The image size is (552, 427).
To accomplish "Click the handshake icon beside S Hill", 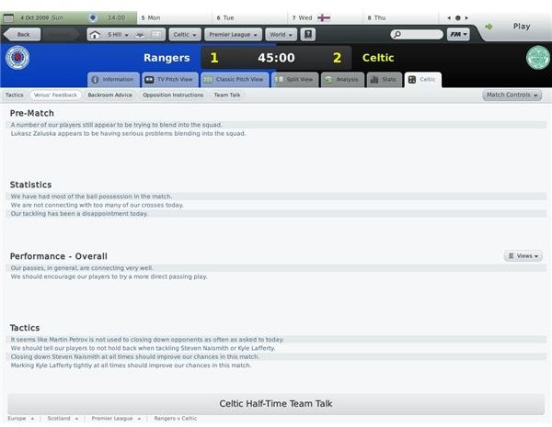I will pyautogui.click(x=140, y=35).
